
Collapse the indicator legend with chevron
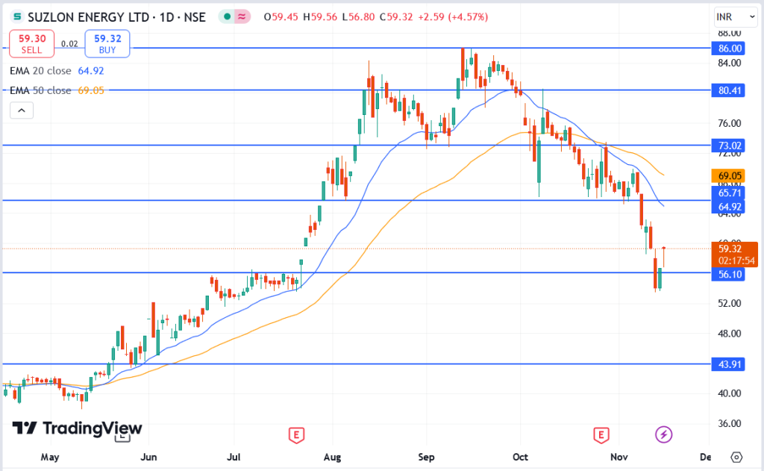coord(22,110)
